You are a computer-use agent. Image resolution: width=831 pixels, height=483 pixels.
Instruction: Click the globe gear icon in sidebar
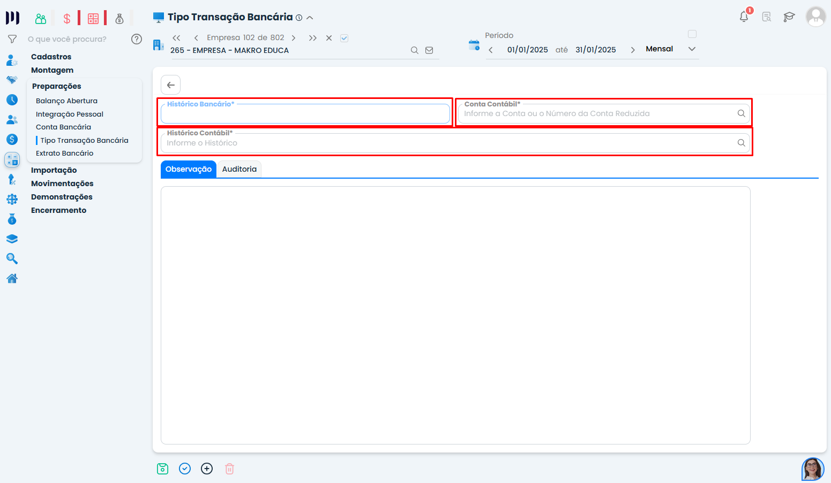click(x=12, y=200)
